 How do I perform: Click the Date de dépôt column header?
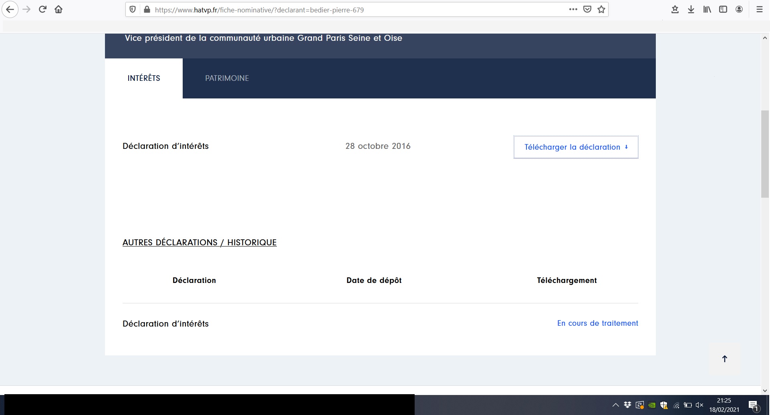coord(374,281)
